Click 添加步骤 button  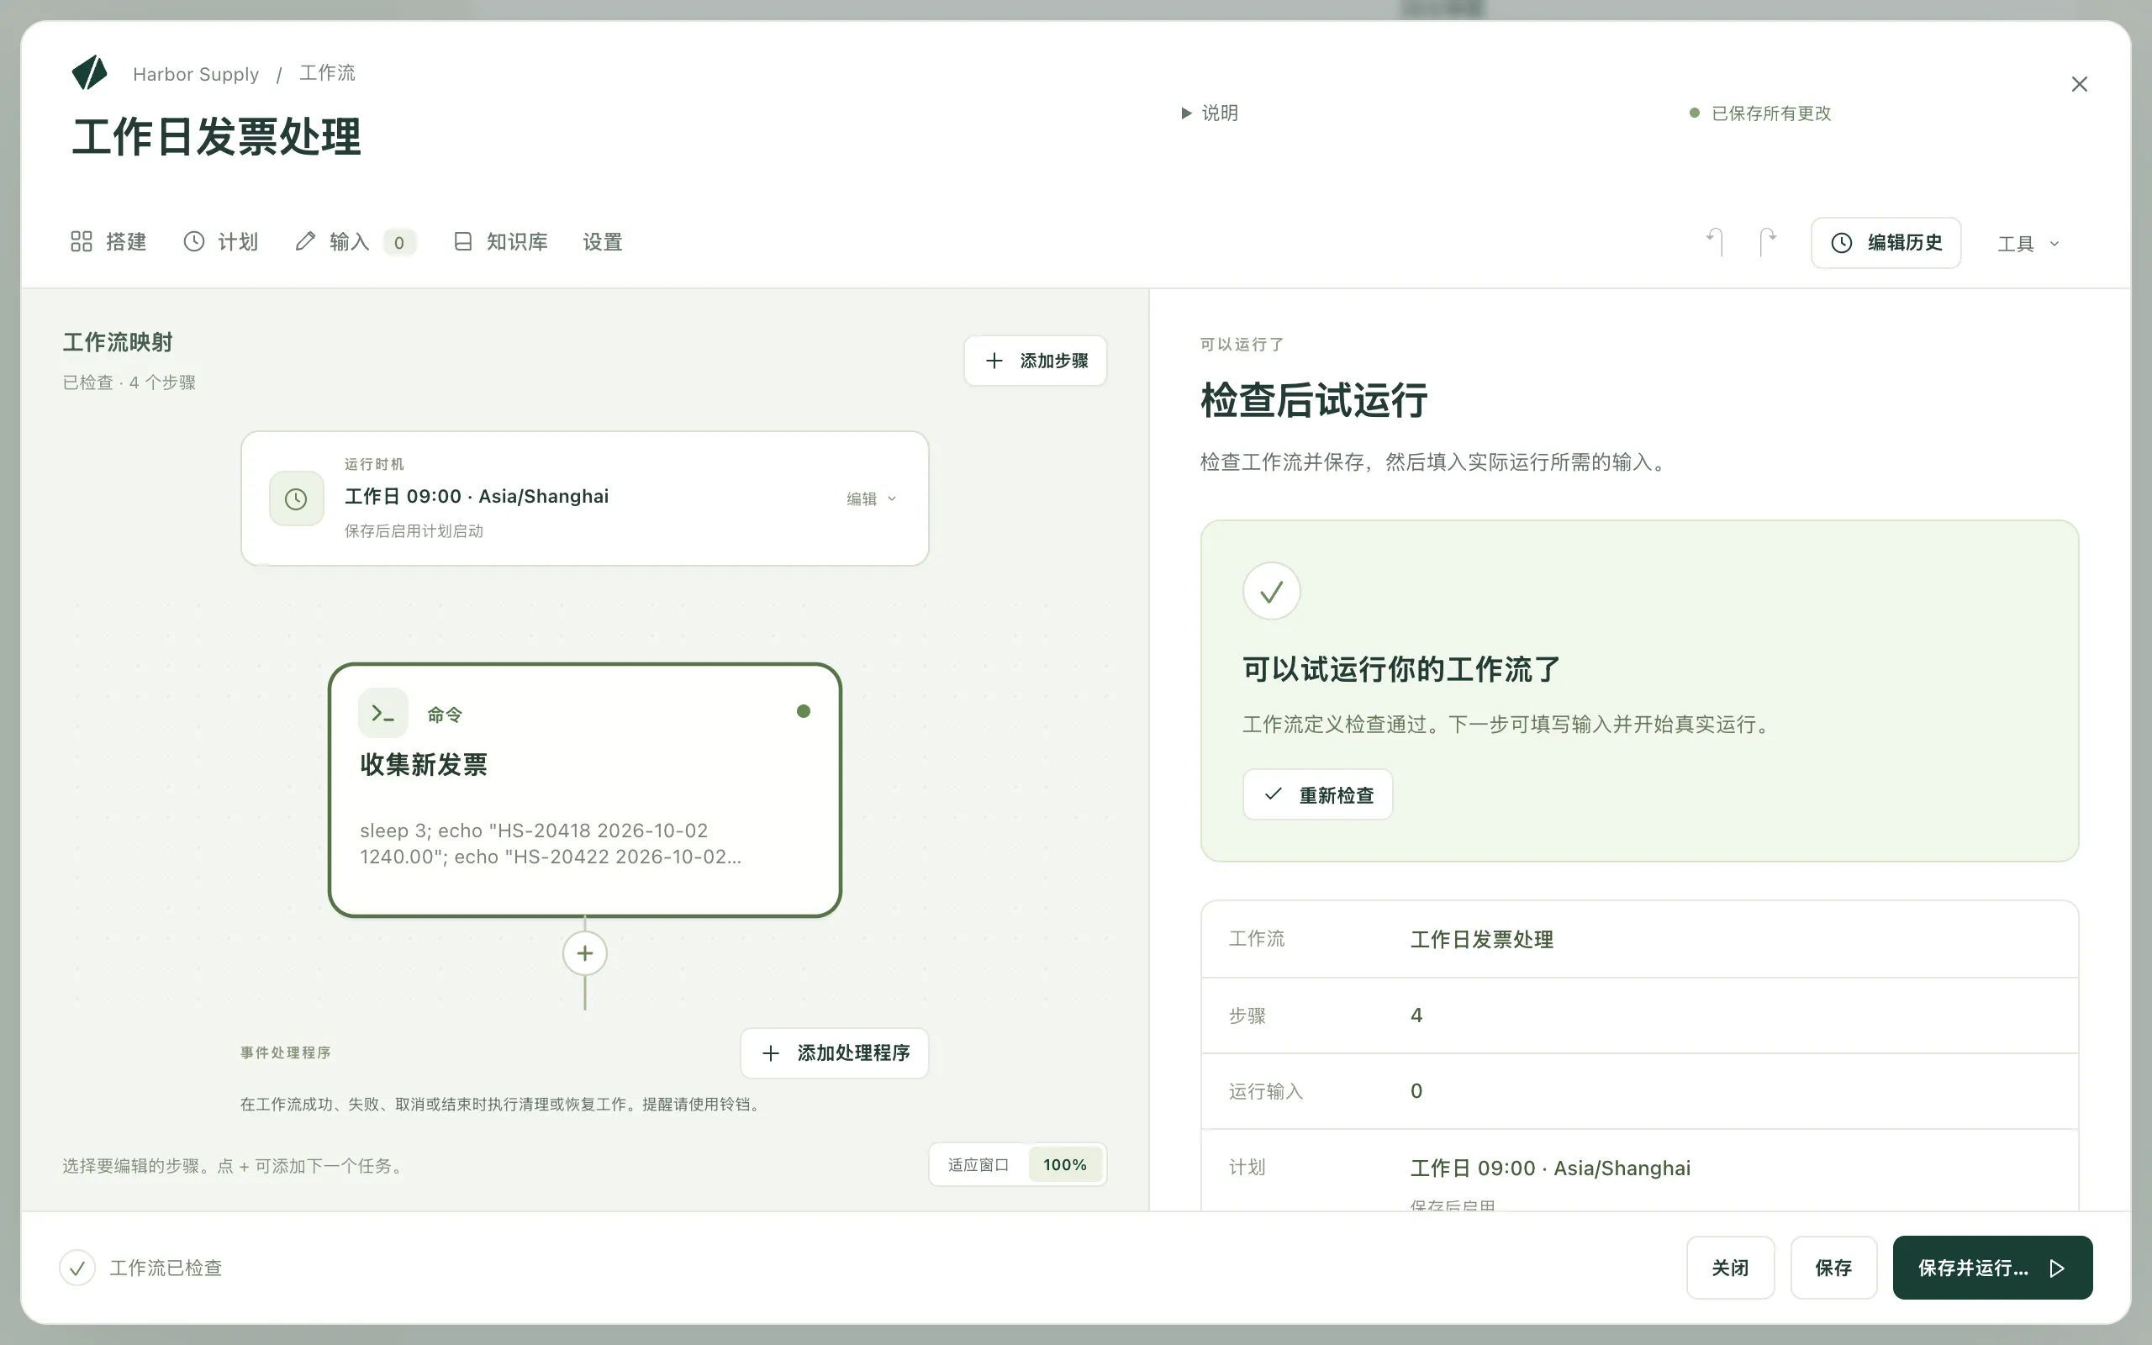click(1035, 361)
